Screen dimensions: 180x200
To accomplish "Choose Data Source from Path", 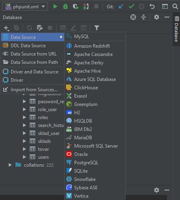I will 33,62.
